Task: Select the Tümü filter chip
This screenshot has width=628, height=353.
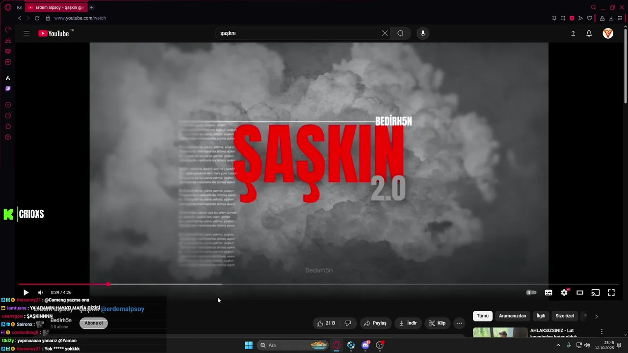Action: point(483,316)
